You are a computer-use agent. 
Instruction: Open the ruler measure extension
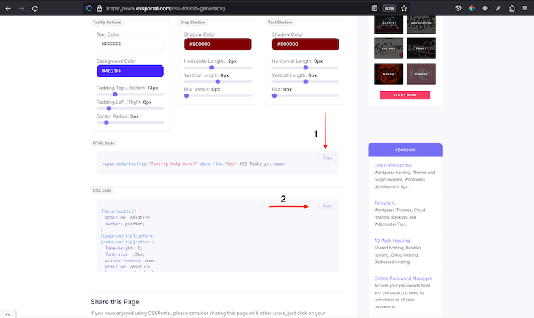tap(498, 9)
